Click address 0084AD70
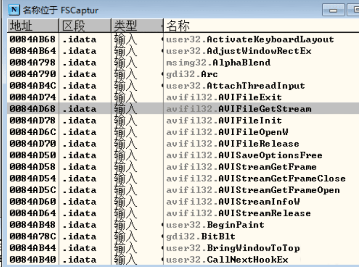The image size is (359, 267). point(32,144)
